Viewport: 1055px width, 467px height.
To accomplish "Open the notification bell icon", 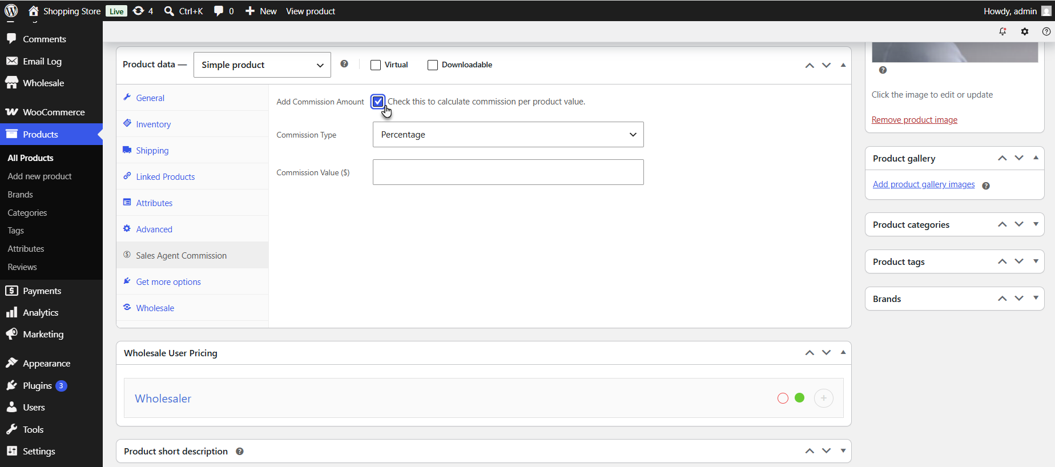I will click(x=1002, y=31).
